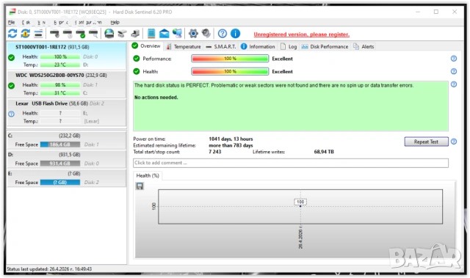Click help icon next to Performance row
This screenshot has width=470, height=278.
tap(454, 59)
